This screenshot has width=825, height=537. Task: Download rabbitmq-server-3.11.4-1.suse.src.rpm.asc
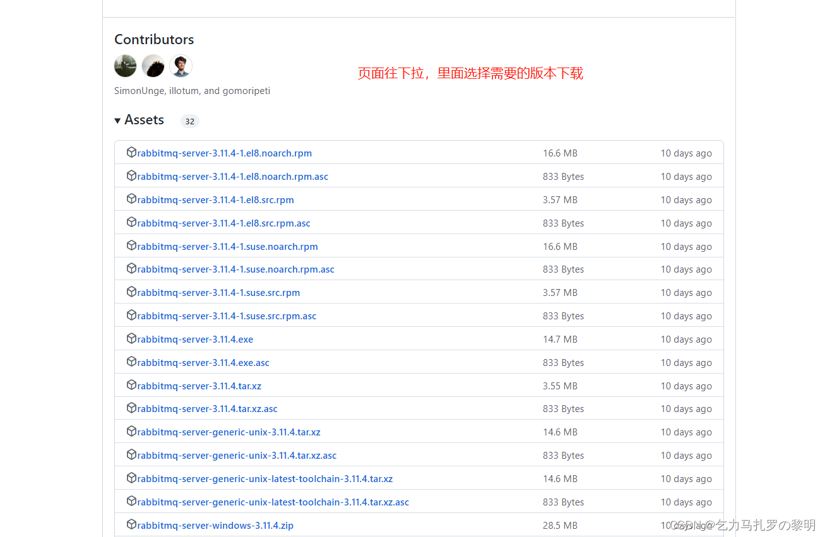(227, 316)
